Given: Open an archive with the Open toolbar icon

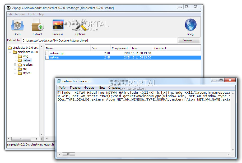Looking at the screenshot, I should point(17,25).
